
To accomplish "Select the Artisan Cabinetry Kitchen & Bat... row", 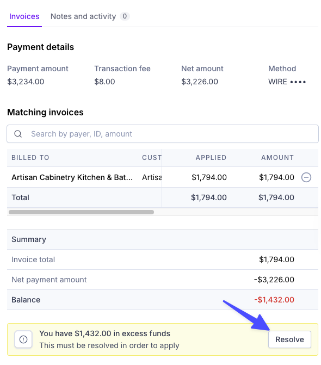I will pos(163,177).
